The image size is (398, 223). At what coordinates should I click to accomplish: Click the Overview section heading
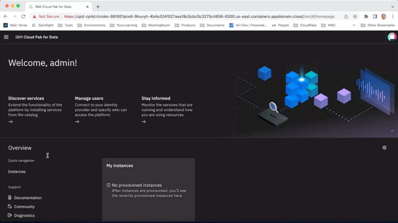coord(20,148)
